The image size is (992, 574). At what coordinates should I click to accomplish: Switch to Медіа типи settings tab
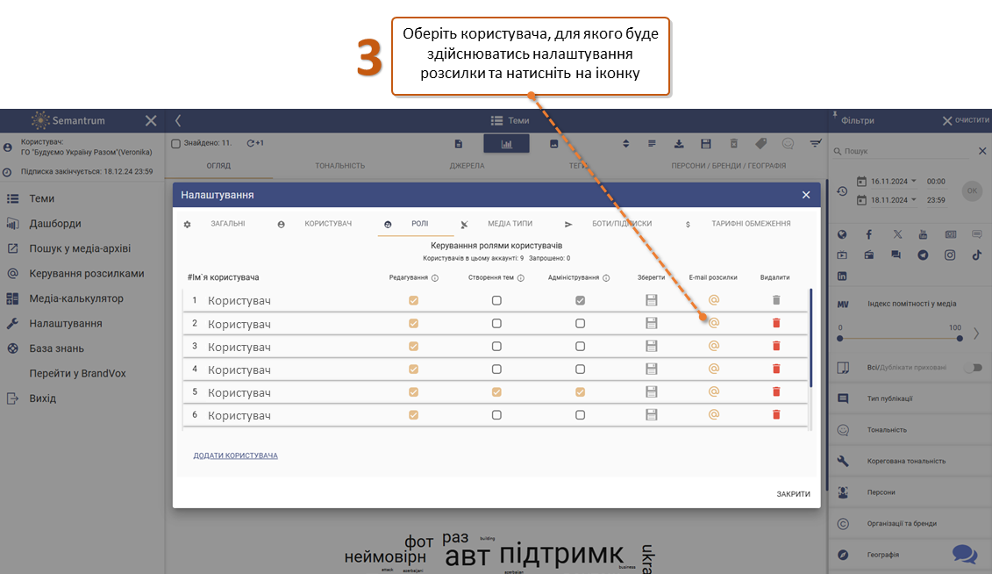[x=510, y=224]
